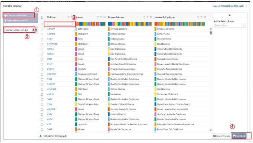Sort the Lineage column
Viewport: 253px width, 143px height.
pos(98,17)
